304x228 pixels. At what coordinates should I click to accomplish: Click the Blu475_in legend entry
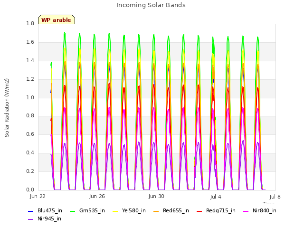tap(45, 211)
